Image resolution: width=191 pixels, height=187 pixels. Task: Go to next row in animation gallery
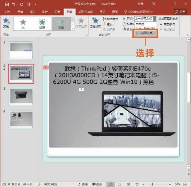point(73,24)
